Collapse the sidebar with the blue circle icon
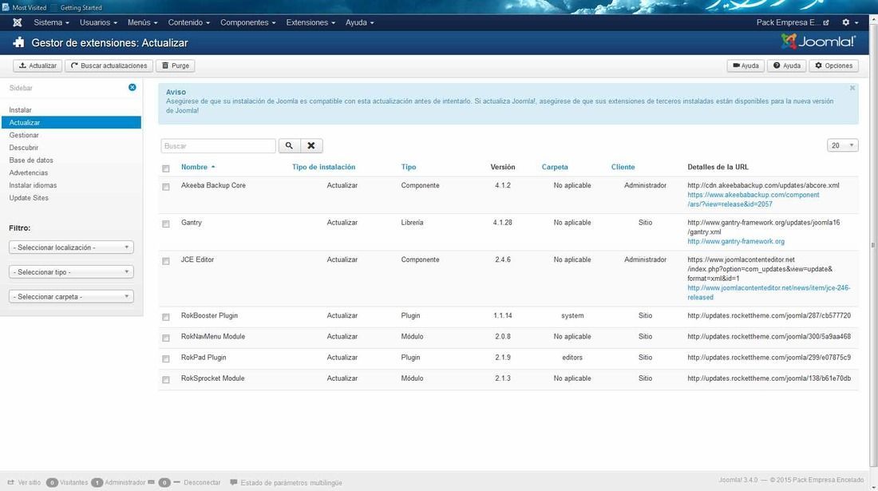Screen dimensions: 878x491 tap(132, 87)
